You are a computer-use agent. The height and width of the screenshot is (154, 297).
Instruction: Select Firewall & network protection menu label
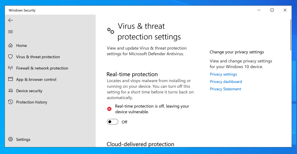pos(42,68)
